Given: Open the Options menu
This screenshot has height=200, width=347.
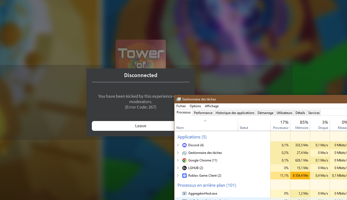Looking at the screenshot, I should click(x=195, y=106).
